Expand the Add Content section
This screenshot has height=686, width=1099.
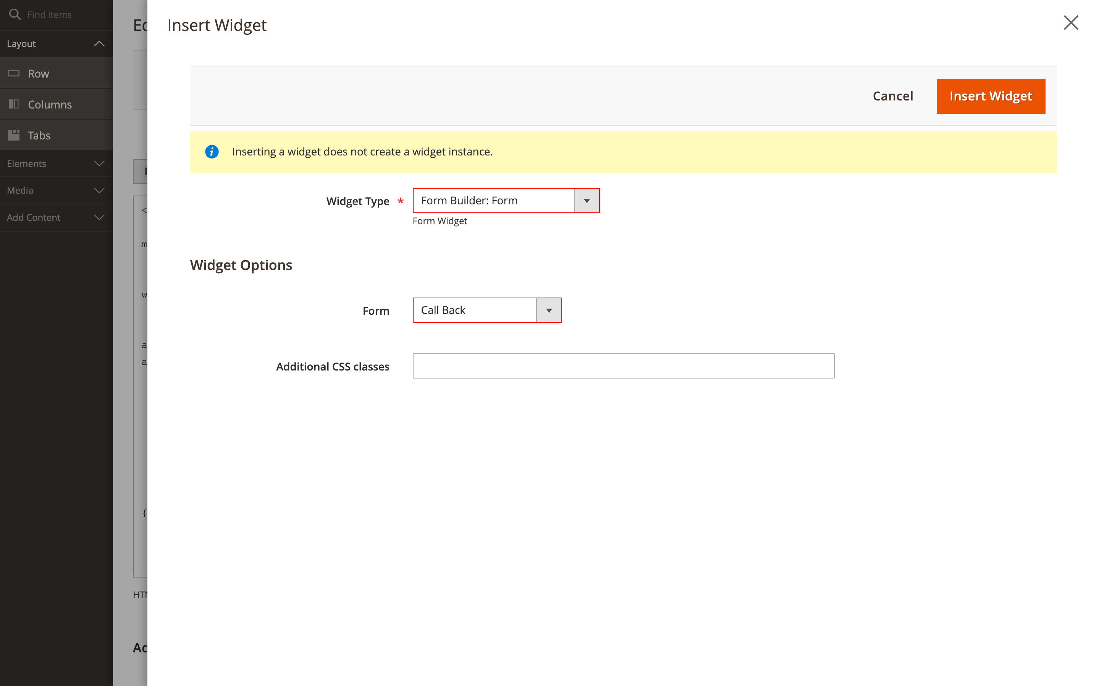tap(99, 217)
